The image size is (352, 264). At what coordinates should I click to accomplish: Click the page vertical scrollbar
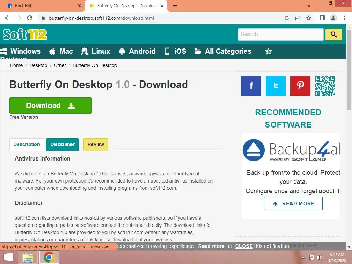pos(349,70)
